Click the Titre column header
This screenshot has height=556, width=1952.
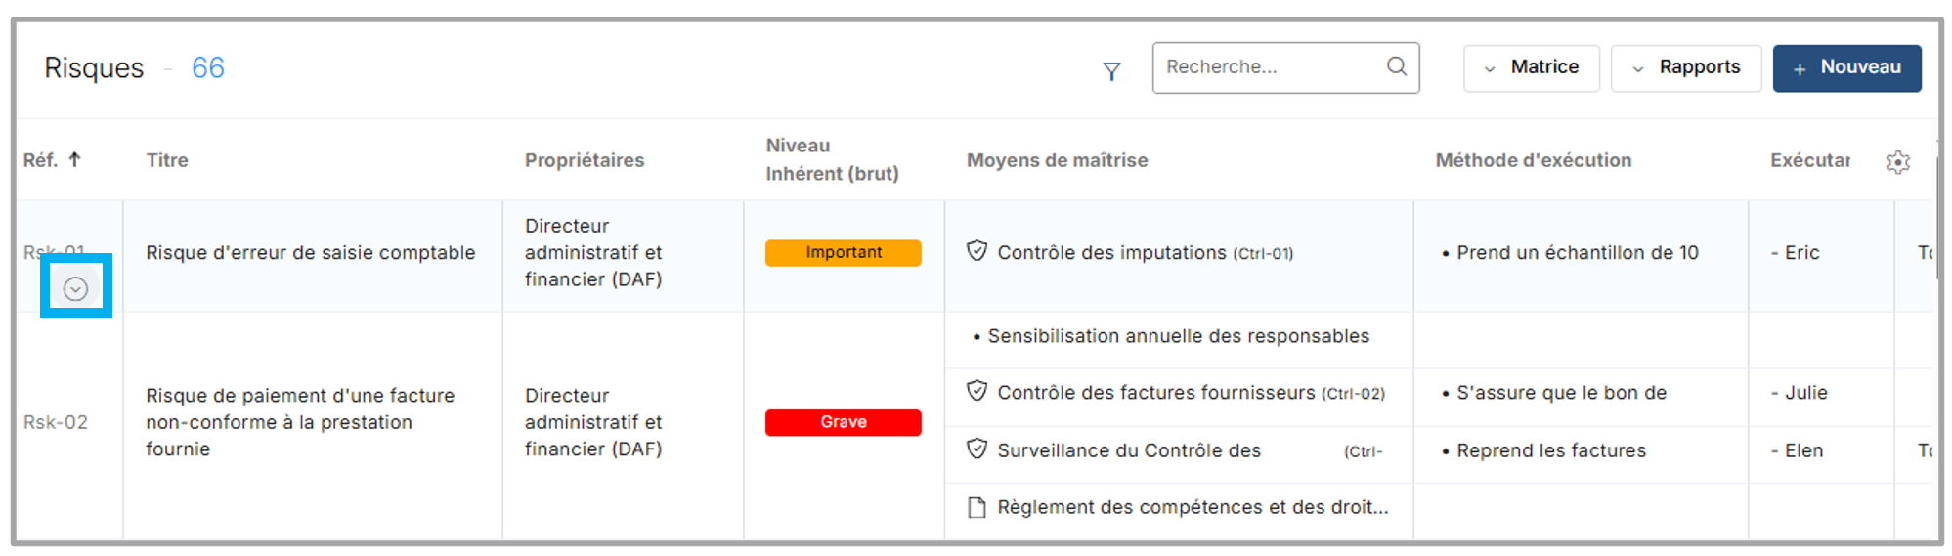click(167, 160)
